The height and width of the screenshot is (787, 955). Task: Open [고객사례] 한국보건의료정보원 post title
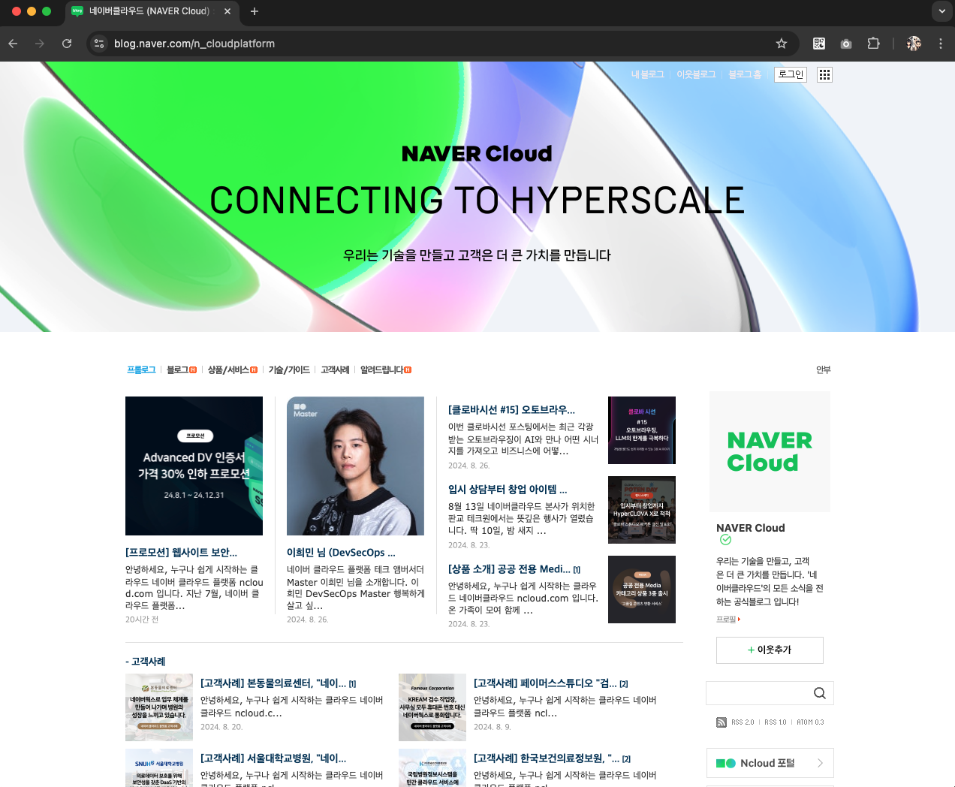point(547,758)
